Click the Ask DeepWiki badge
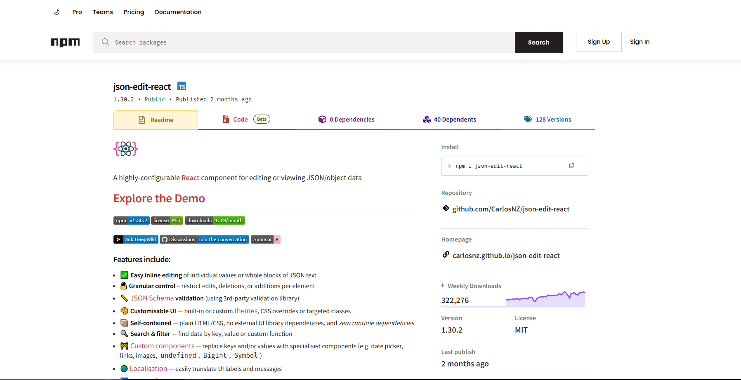Viewport: 741px width, 380px height. [136, 239]
